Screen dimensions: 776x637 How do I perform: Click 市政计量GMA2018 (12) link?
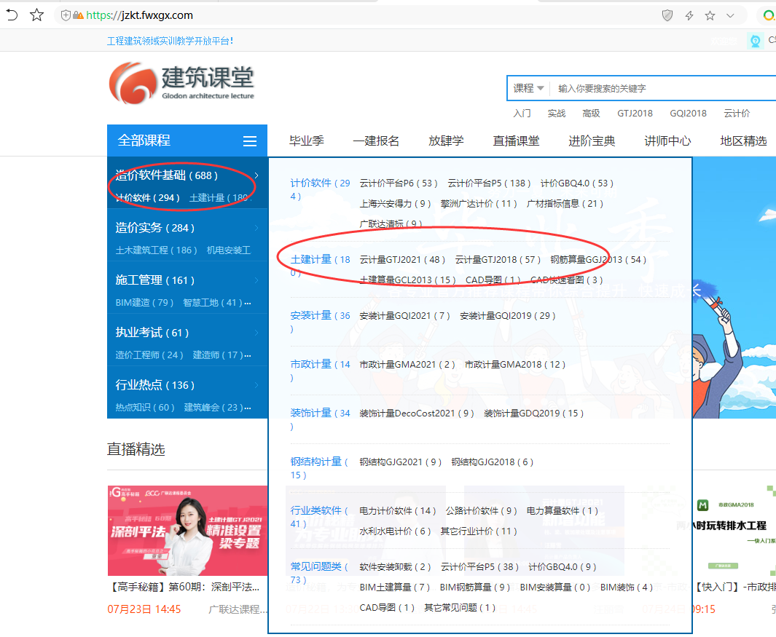click(514, 365)
